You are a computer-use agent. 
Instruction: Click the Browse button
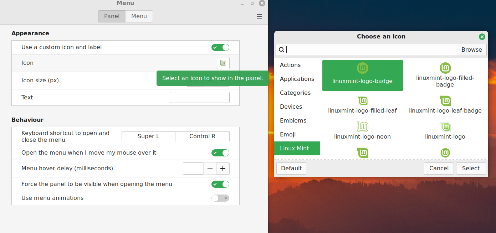pyautogui.click(x=471, y=50)
